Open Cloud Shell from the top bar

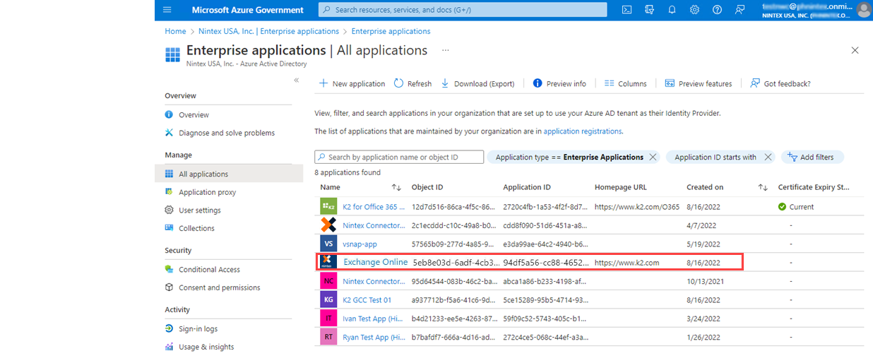pyautogui.click(x=626, y=10)
